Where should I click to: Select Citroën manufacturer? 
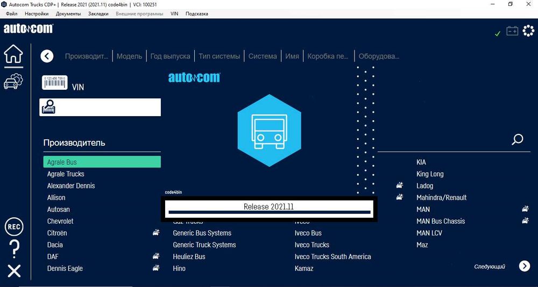[x=57, y=233]
